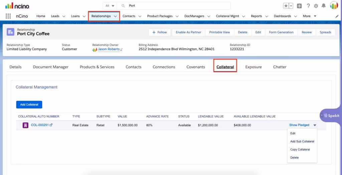This screenshot has width=342, height=175.
Task: Open Printable View
Action: click(x=219, y=32)
